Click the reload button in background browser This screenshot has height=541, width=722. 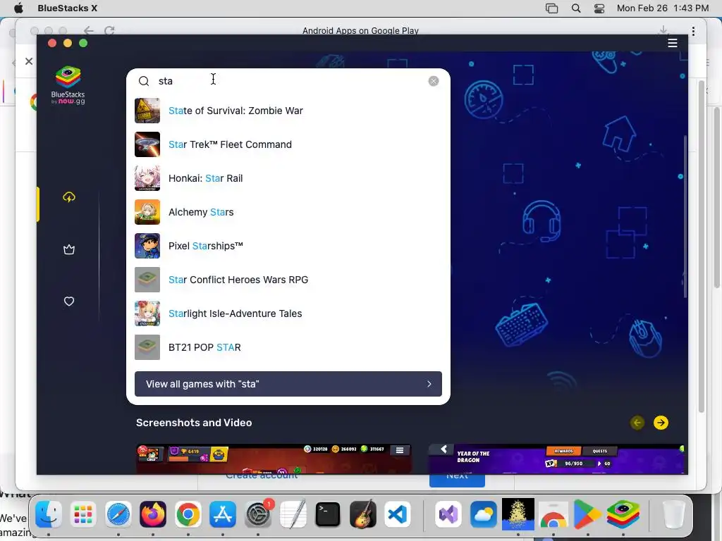[x=109, y=30]
